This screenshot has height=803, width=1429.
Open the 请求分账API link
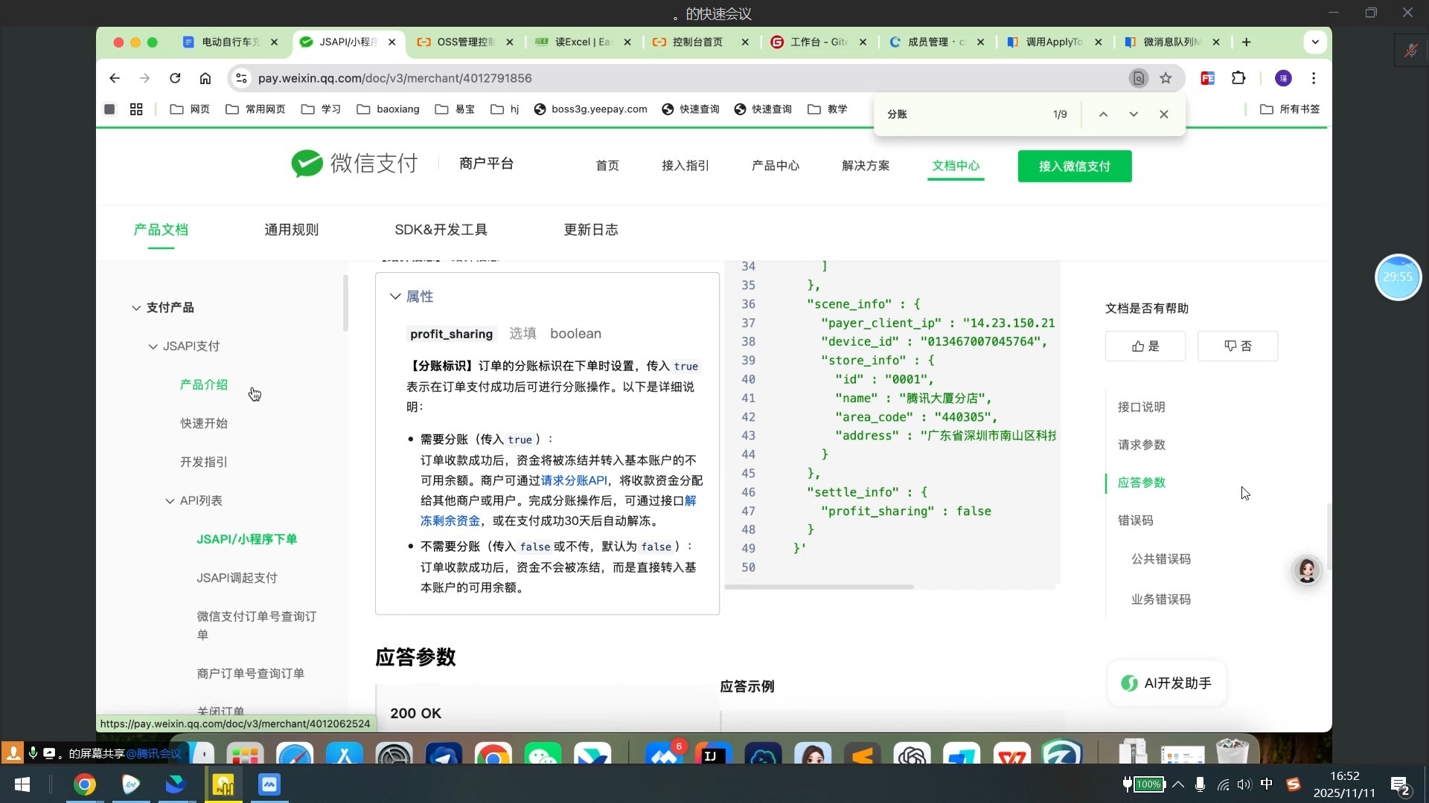point(574,480)
